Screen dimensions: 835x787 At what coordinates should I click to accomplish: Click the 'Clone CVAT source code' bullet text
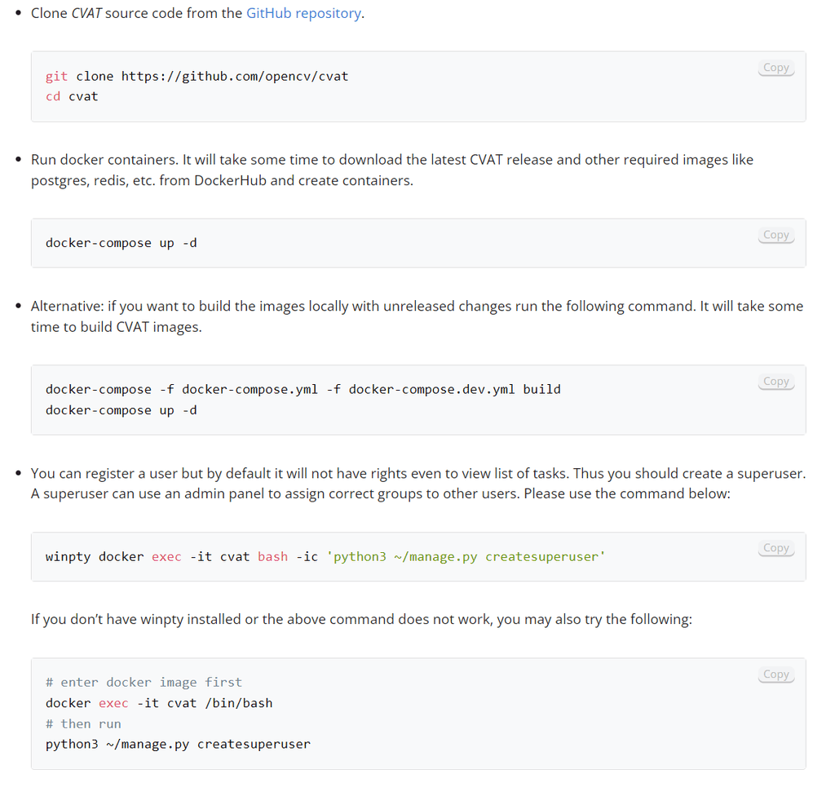point(197,13)
